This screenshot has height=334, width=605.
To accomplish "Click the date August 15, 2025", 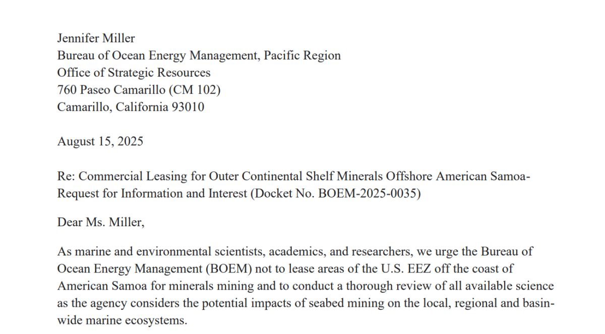I will click(100, 141).
